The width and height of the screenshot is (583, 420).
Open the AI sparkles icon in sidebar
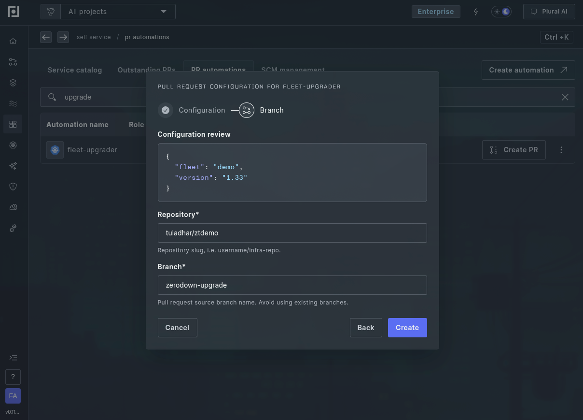pos(13,166)
